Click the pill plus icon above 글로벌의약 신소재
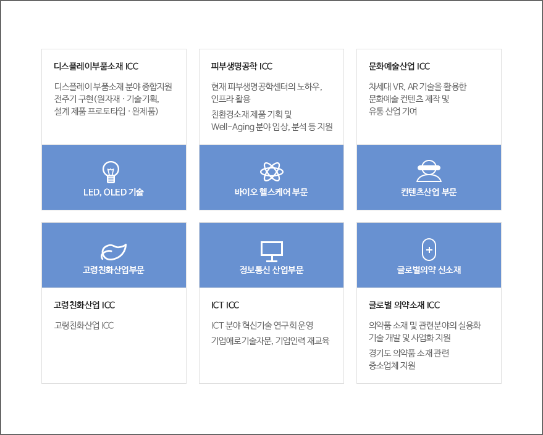 pos(429,249)
